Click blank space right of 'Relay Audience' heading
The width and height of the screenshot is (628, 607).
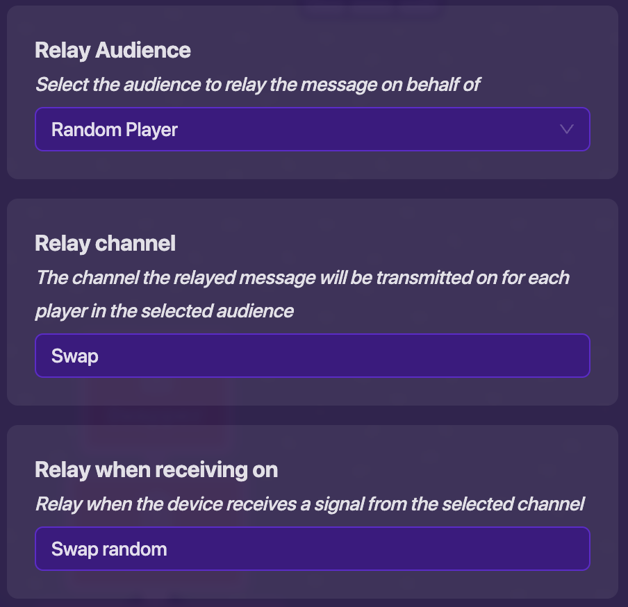tap(403, 50)
